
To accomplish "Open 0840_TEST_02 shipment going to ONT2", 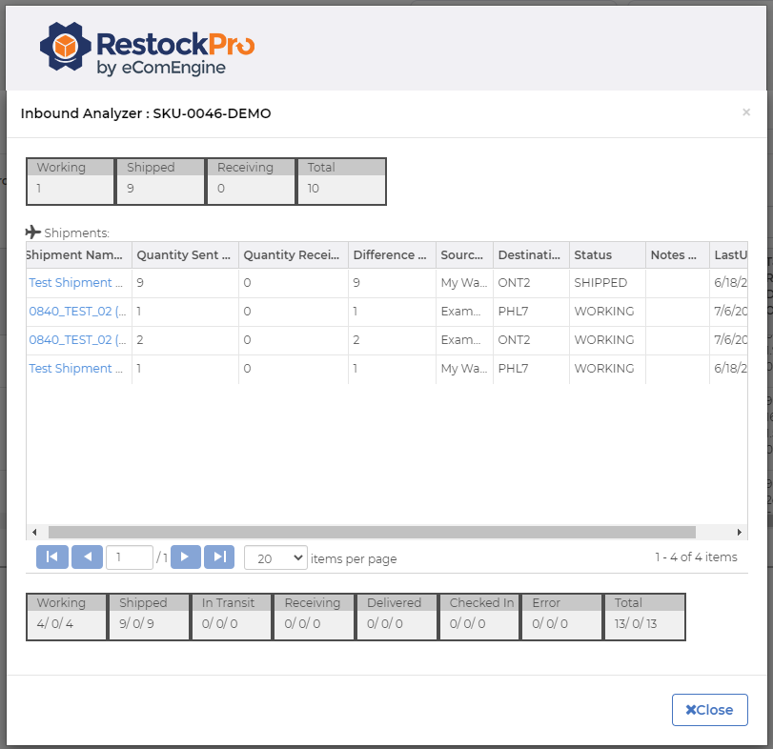I will pos(76,340).
